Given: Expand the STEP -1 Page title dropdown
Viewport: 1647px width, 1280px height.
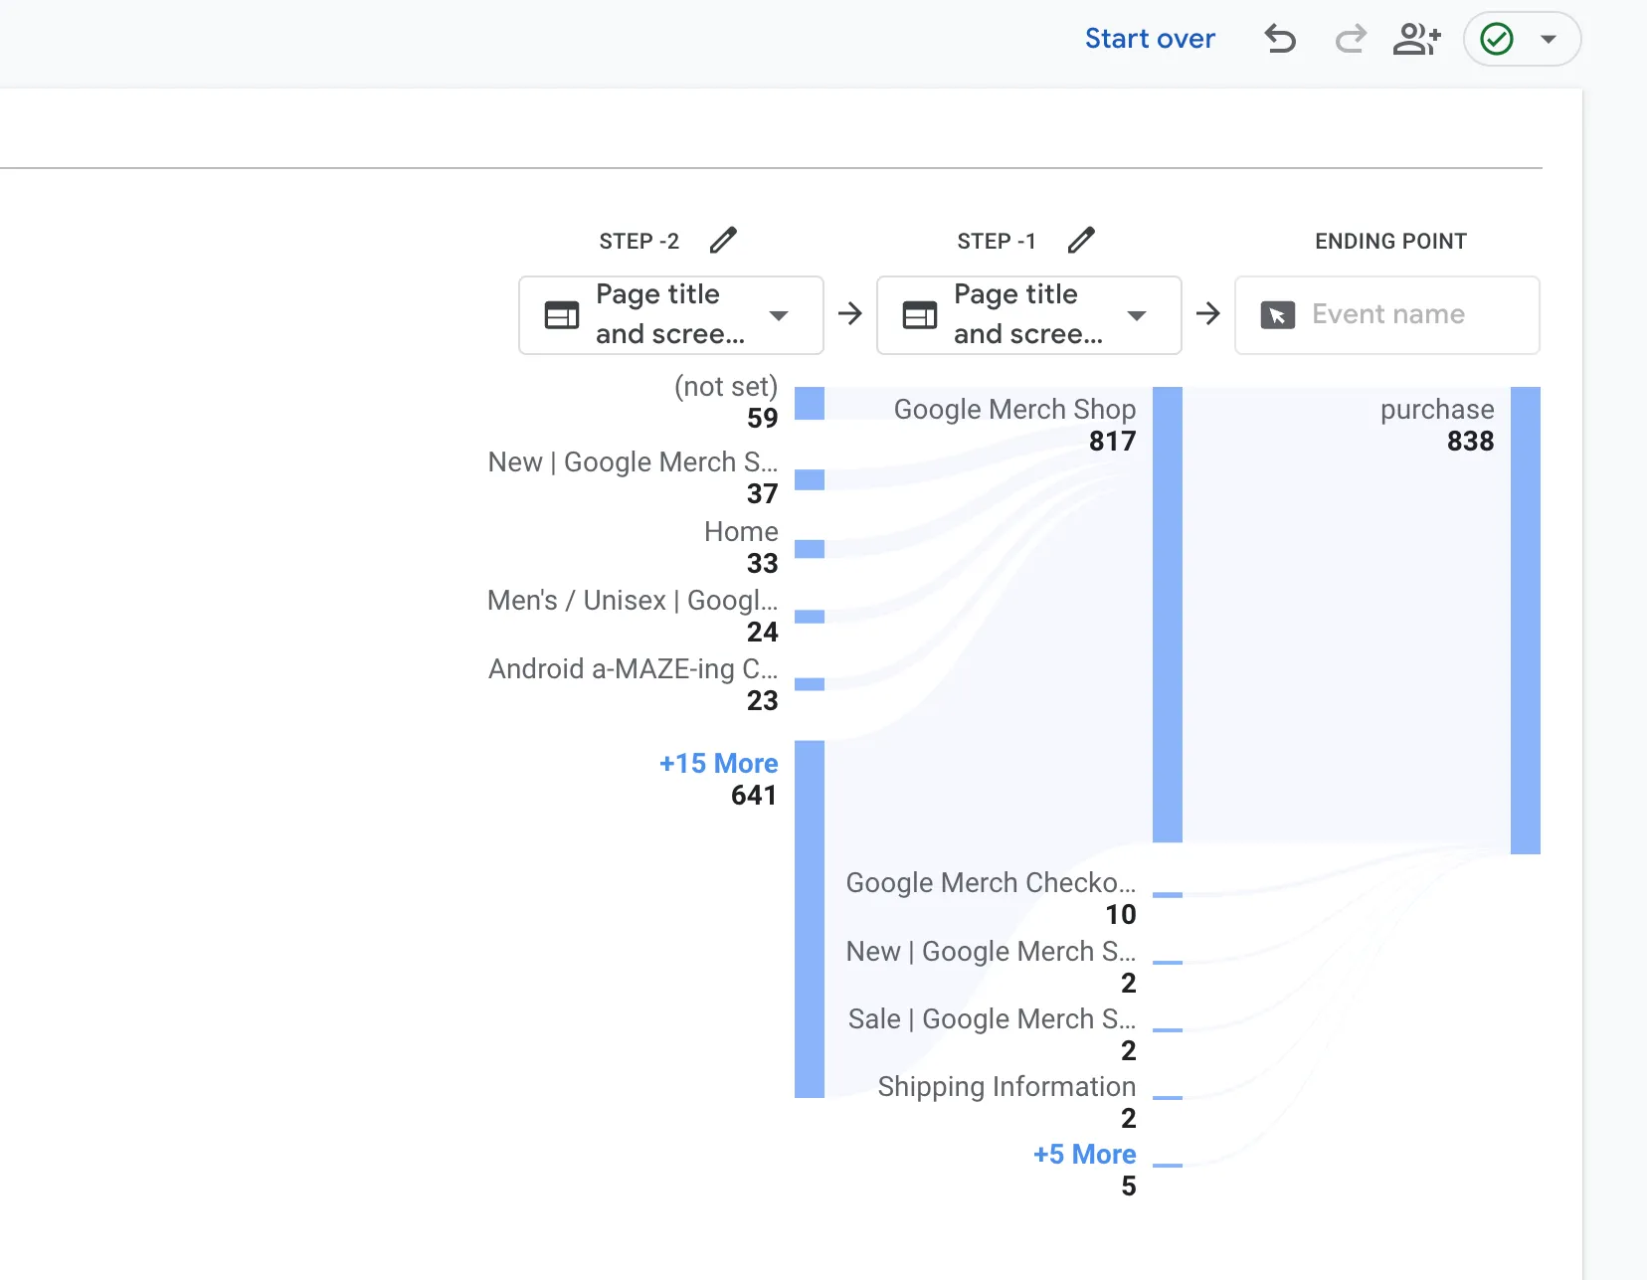Looking at the screenshot, I should (1137, 315).
